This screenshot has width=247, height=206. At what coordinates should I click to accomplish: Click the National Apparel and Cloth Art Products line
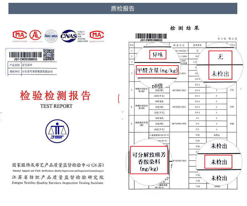point(58,171)
